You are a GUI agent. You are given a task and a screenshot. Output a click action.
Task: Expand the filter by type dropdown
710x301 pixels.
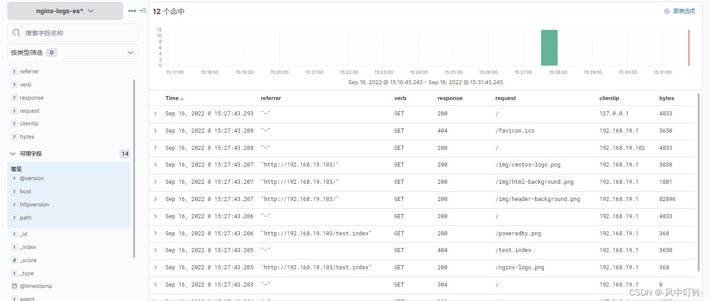[72, 53]
